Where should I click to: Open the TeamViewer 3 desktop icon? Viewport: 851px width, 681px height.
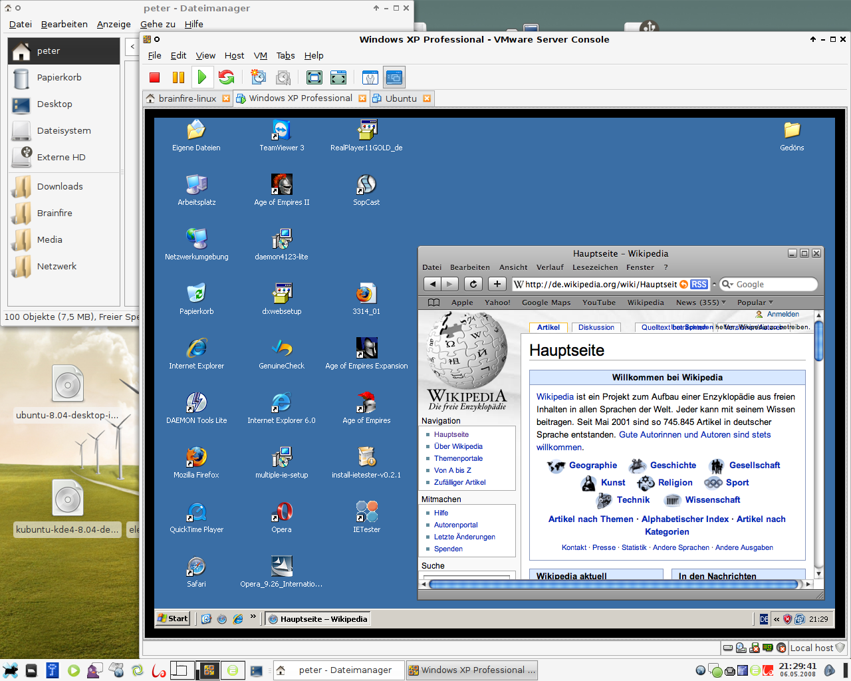(x=282, y=136)
